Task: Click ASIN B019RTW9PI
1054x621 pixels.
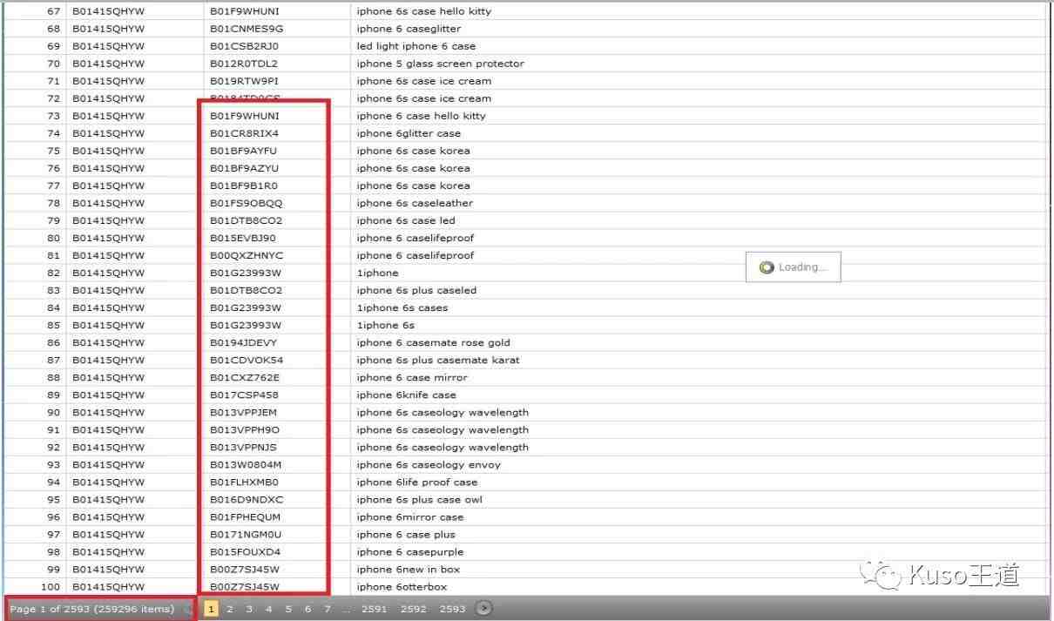Action: tap(245, 81)
